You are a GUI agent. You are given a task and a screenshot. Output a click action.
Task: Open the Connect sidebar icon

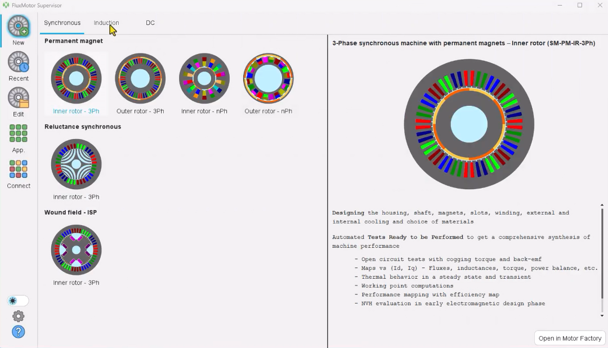tap(18, 169)
